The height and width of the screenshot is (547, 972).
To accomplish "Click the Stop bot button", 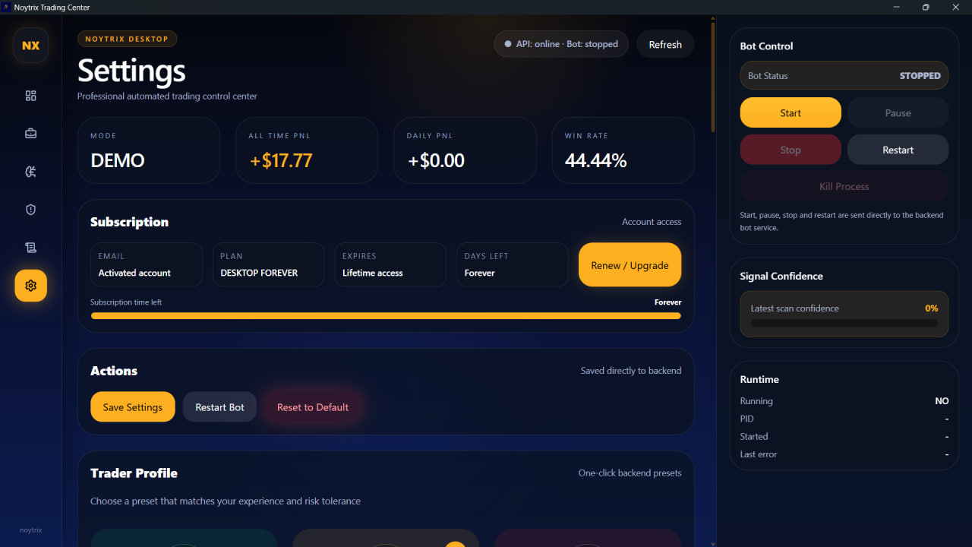I will click(791, 150).
